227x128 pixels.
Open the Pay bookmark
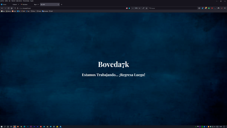(28, 11)
